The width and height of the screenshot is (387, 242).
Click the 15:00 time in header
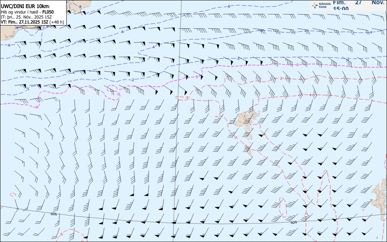point(341,9)
